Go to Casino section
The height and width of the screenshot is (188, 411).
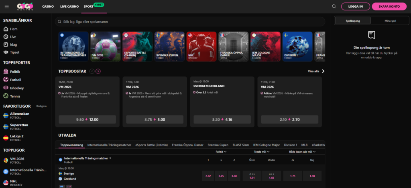click(x=48, y=6)
